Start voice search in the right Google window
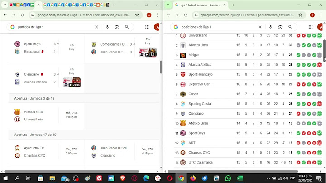 pos(270,27)
